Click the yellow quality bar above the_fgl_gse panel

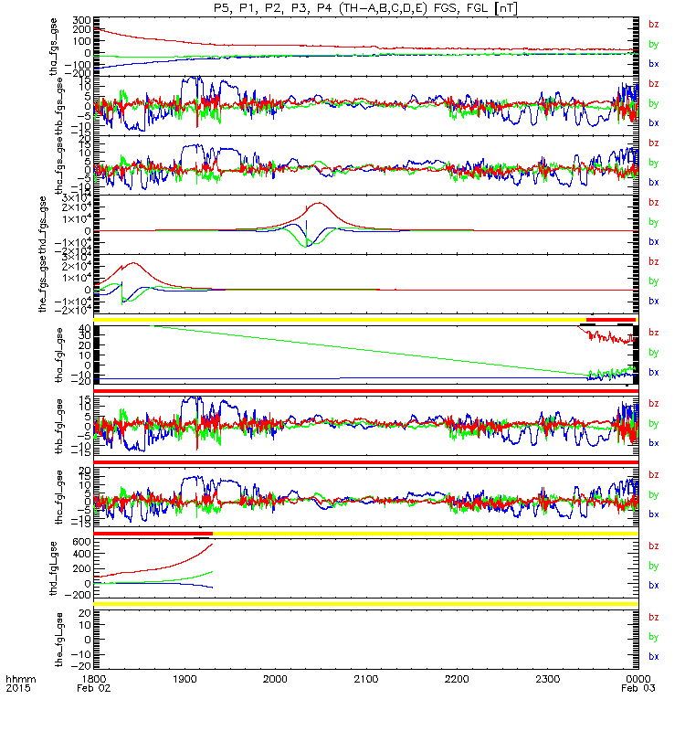tap(366, 604)
